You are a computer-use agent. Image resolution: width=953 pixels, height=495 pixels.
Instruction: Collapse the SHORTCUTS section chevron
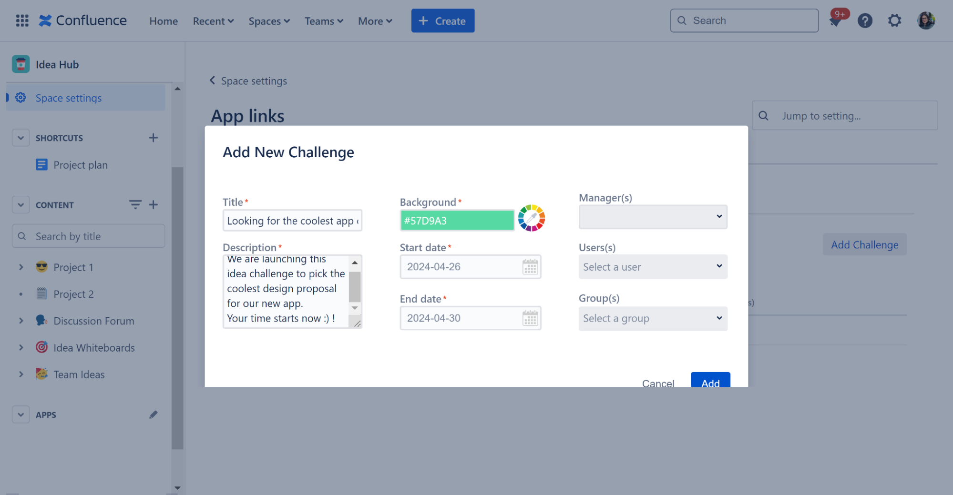[20, 138]
